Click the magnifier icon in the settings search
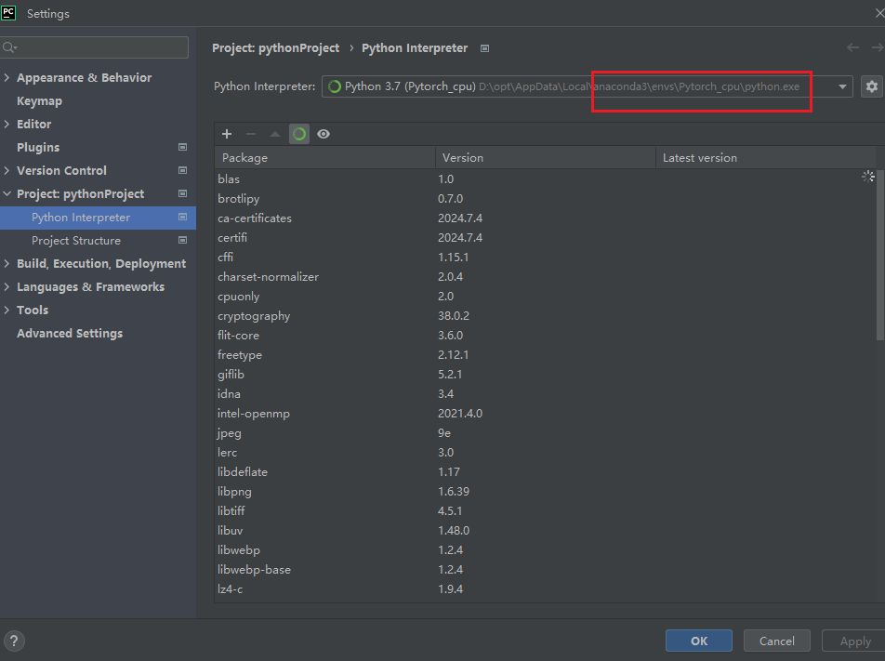Viewport: 885px width, 661px height. 9,47
